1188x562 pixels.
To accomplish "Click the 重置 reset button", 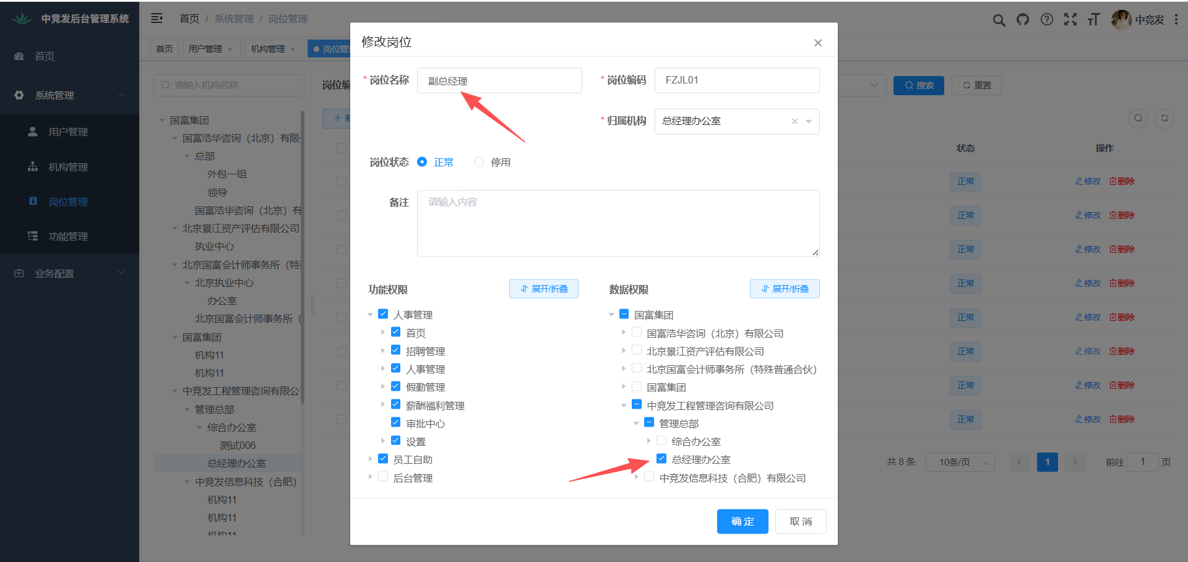I will pos(977,85).
